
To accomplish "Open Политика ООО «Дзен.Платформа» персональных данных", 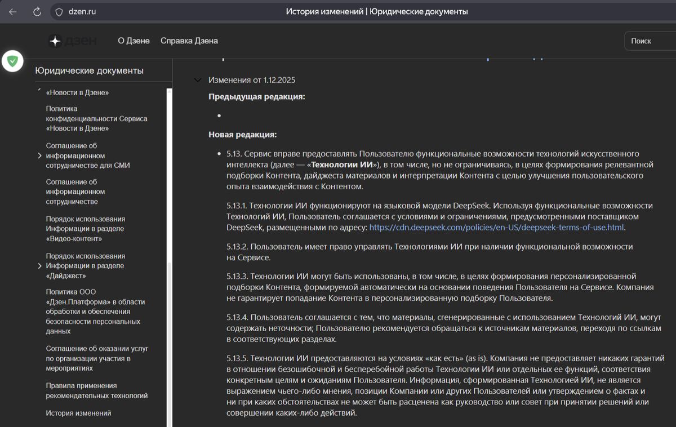I will (x=95, y=312).
